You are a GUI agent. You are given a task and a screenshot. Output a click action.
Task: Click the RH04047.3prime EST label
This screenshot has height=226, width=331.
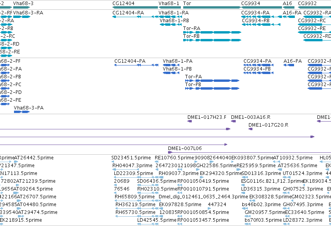(x=132, y=166)
